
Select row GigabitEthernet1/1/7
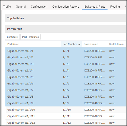click(65, 90)
